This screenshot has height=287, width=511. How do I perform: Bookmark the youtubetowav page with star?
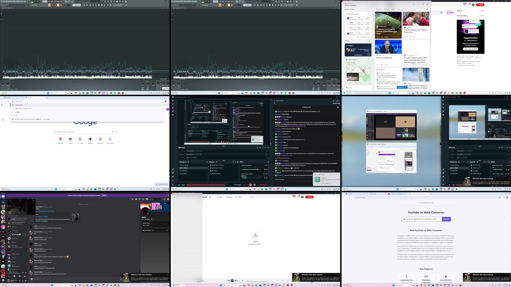click(499, 197)
